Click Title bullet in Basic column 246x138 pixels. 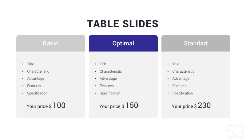point(30,64)
